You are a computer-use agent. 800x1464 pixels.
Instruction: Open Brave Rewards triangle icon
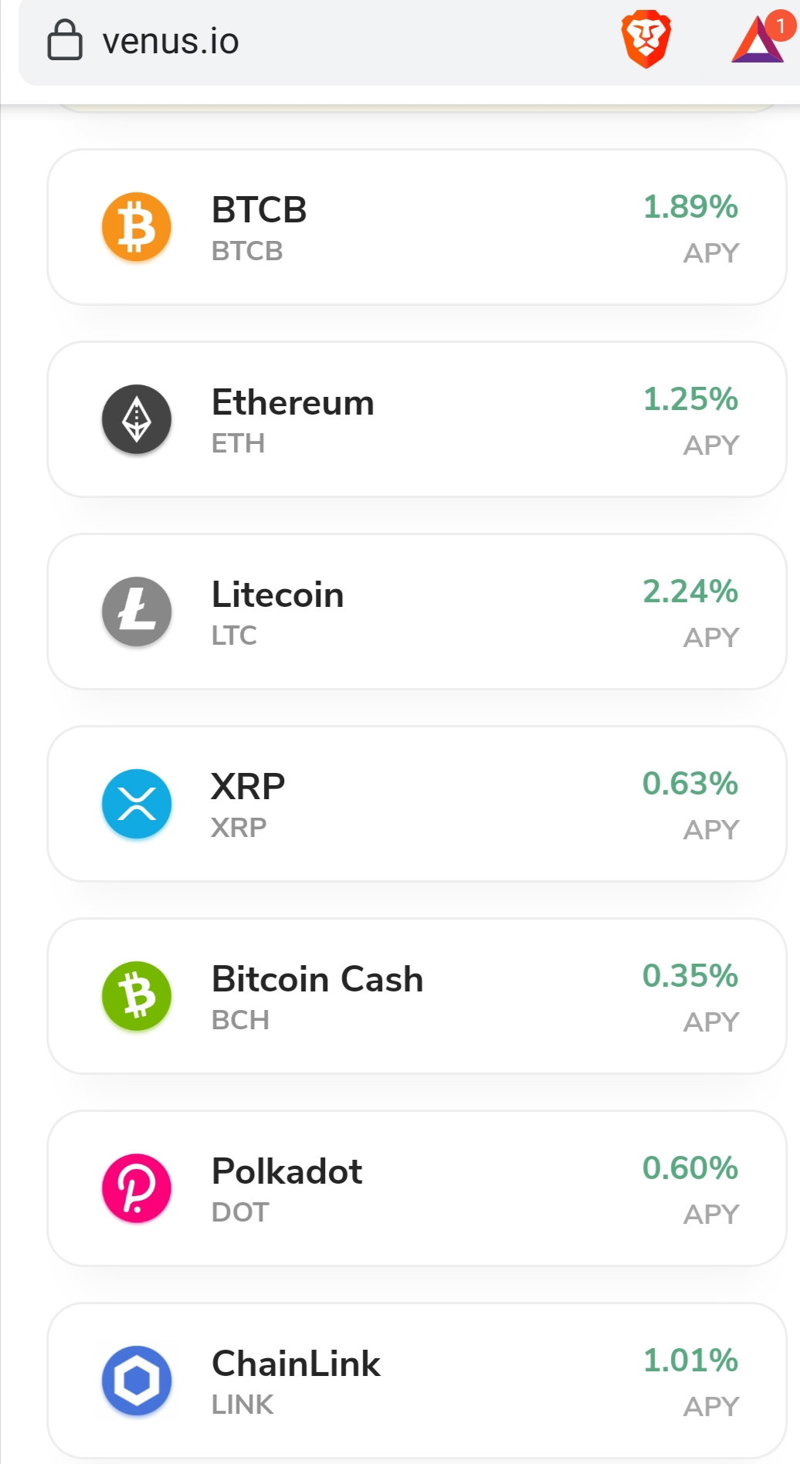pyautogui.click(x=758, y=39)
